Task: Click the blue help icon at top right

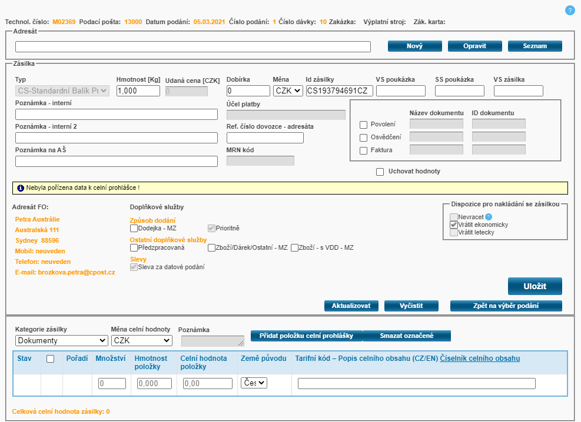Action: coord(569,10)
